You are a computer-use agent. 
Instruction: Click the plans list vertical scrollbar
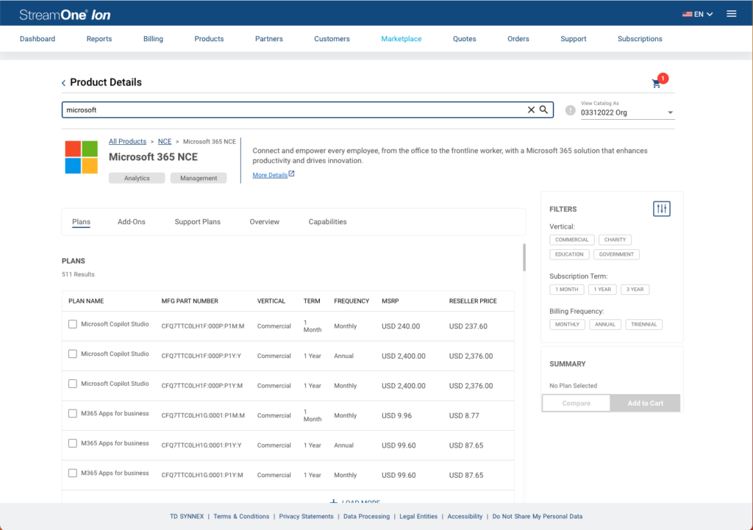click(x=524, y=257)
